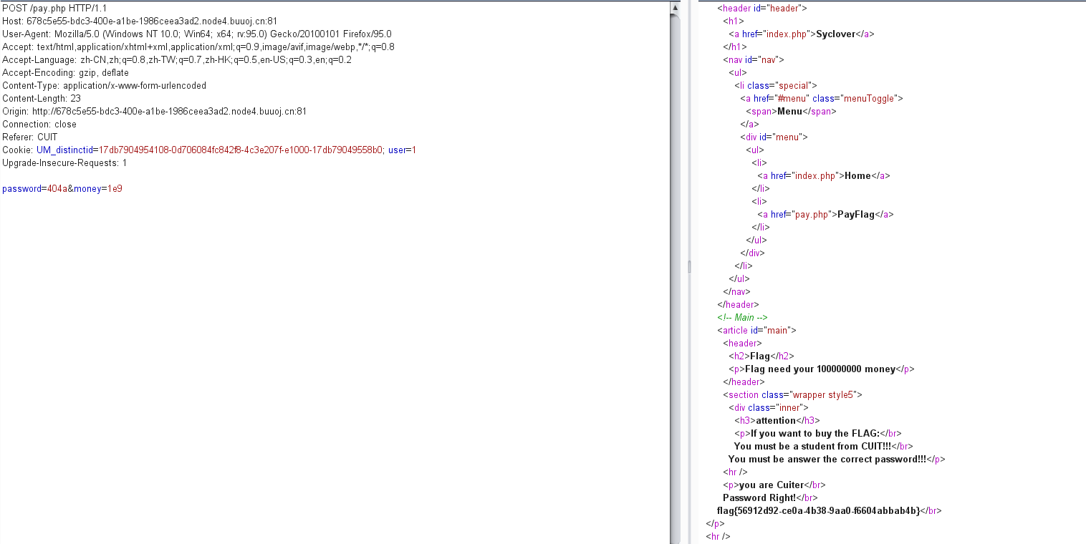This screenshot has width=1086, height=544.
Task: Click the article id="main" line
Action: pyautogui.click(x=756, y=331)
